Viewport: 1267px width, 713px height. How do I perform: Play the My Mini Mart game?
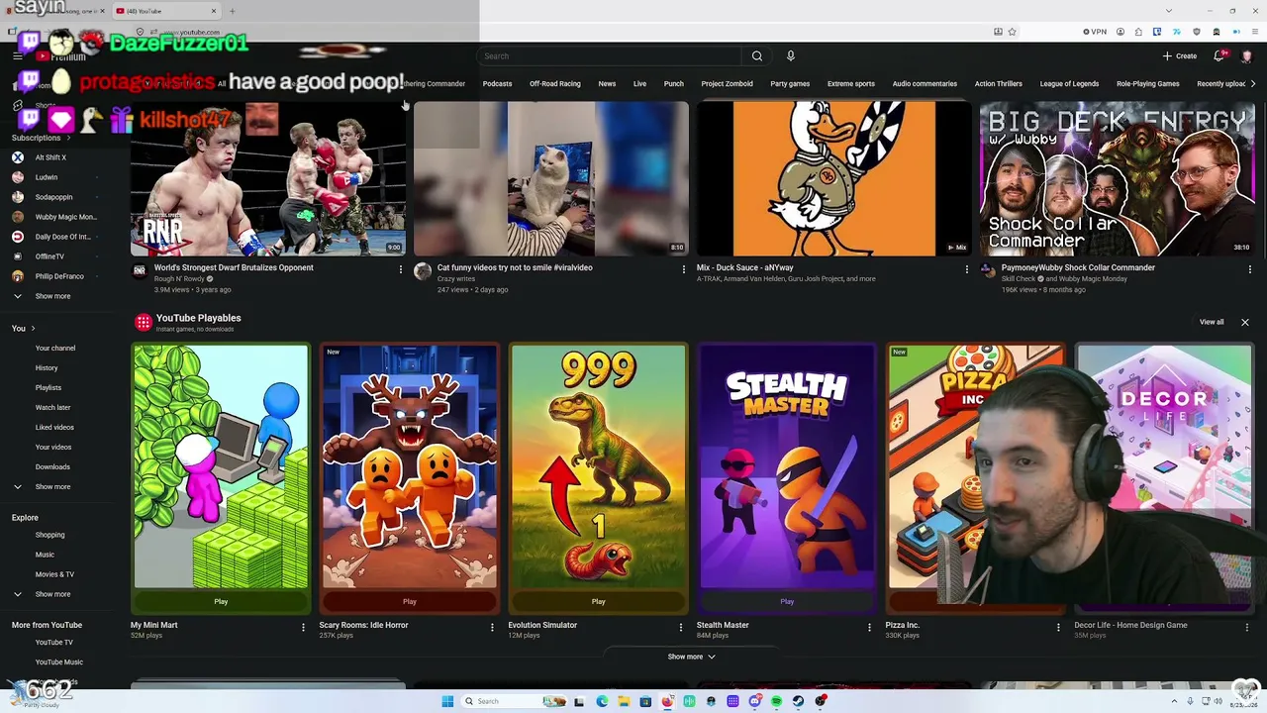[221, 602]
